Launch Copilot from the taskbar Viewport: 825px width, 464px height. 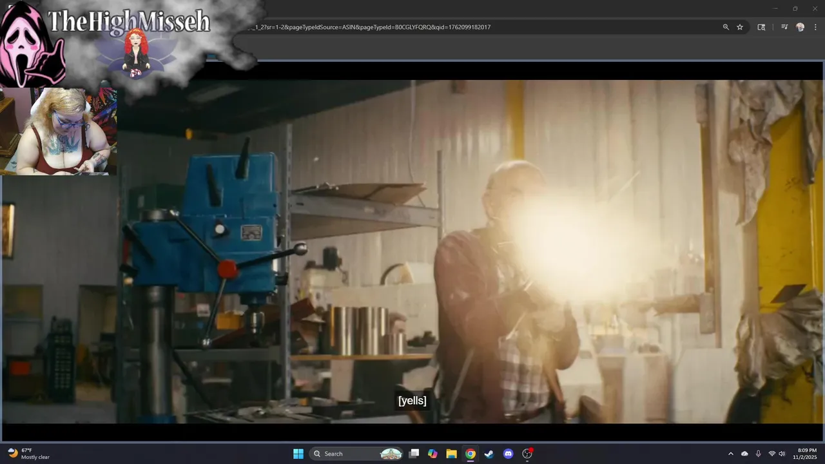(x=432, y=454)
